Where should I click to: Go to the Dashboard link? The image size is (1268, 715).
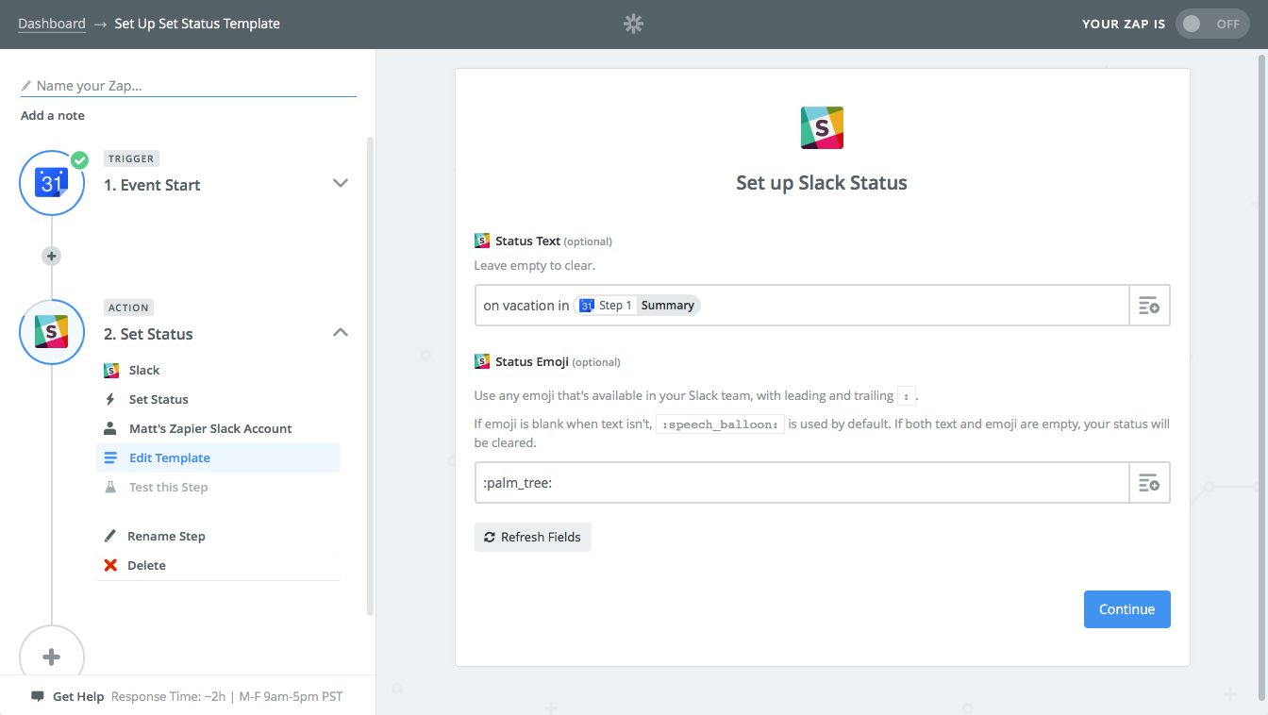tap(52, 24)
